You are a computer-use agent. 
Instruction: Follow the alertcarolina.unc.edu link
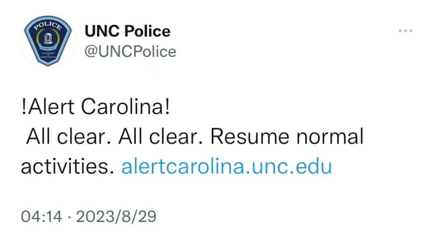[226, 167]
